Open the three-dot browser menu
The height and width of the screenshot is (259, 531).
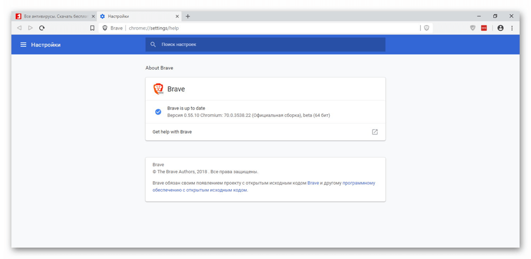point(512,28)
